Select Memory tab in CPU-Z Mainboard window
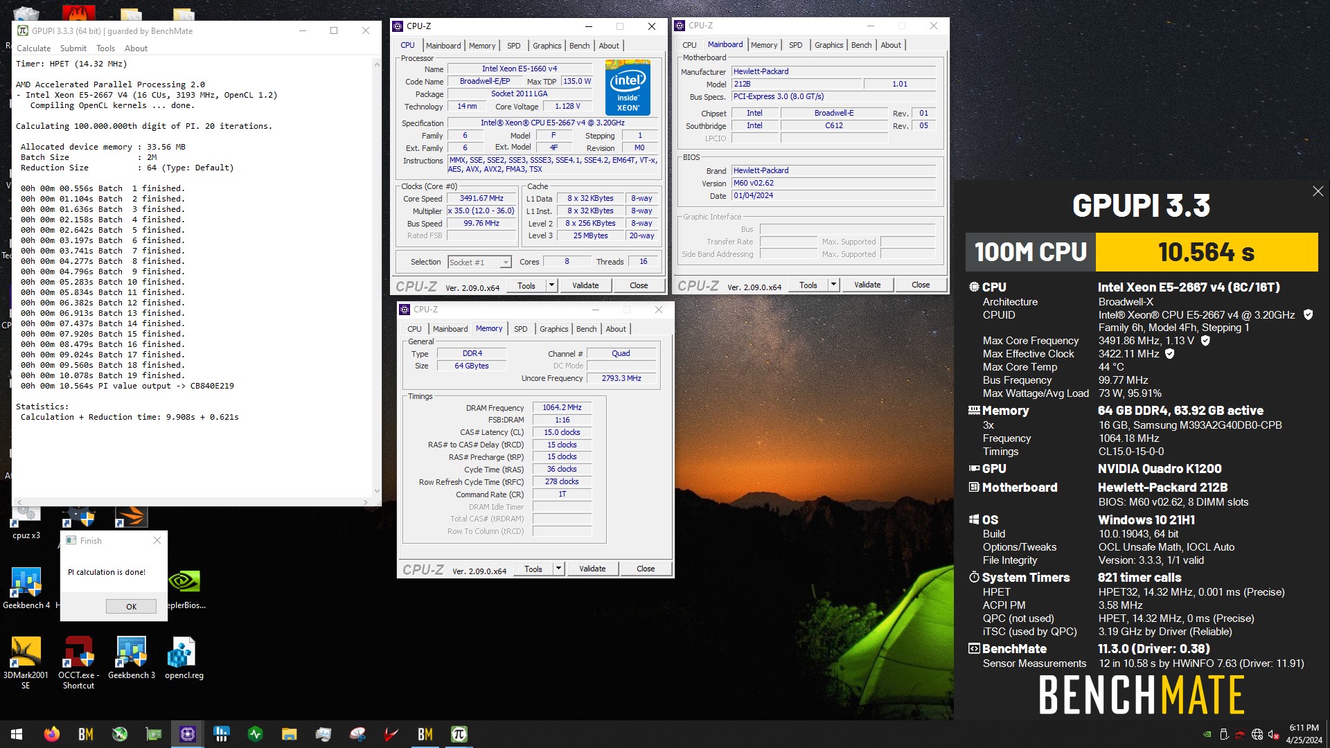 pos(764,45)
